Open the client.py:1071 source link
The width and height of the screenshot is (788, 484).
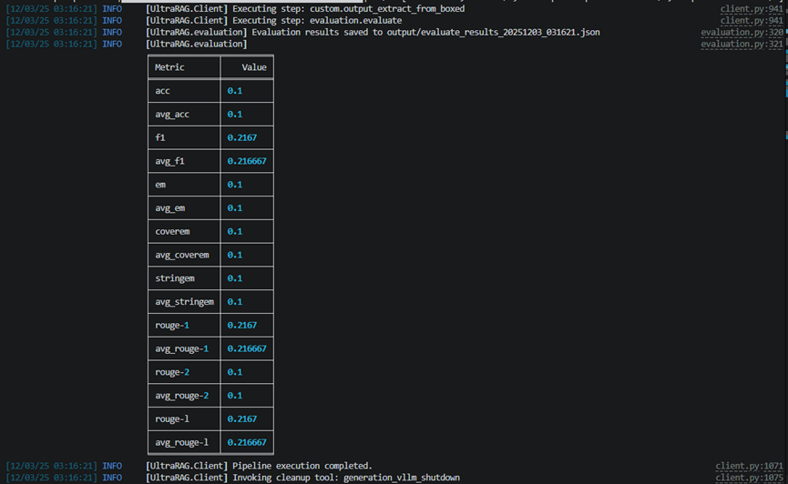click(749, 466)
